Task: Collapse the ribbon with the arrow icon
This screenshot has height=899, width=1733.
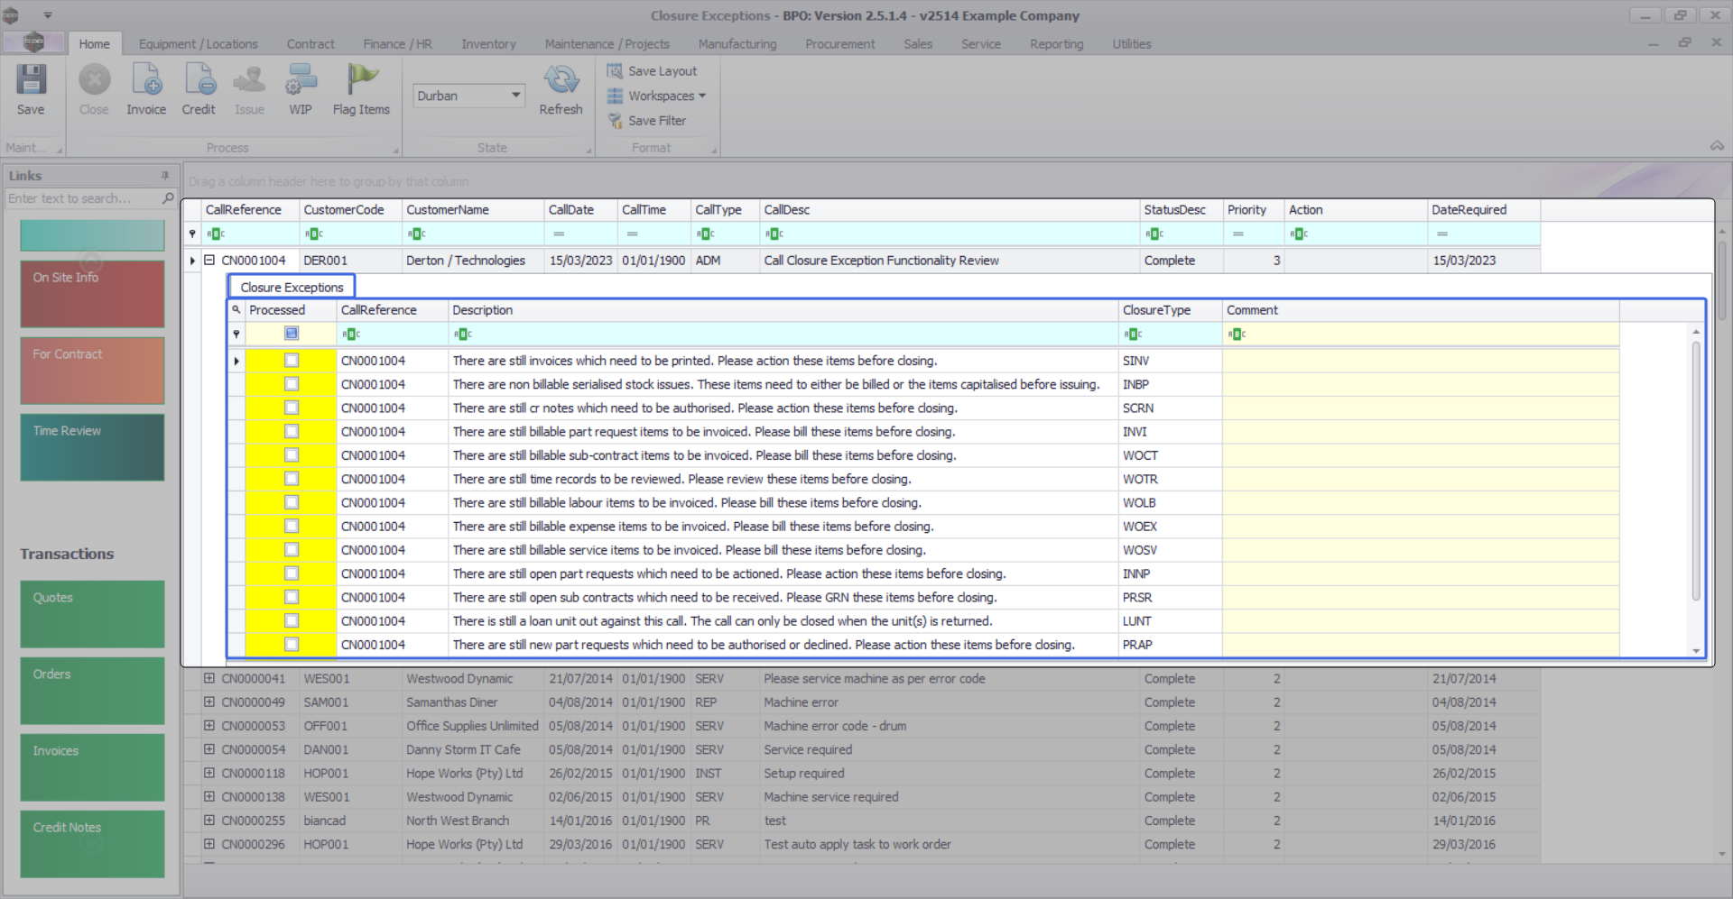Action: click(x=1717, y=146)
